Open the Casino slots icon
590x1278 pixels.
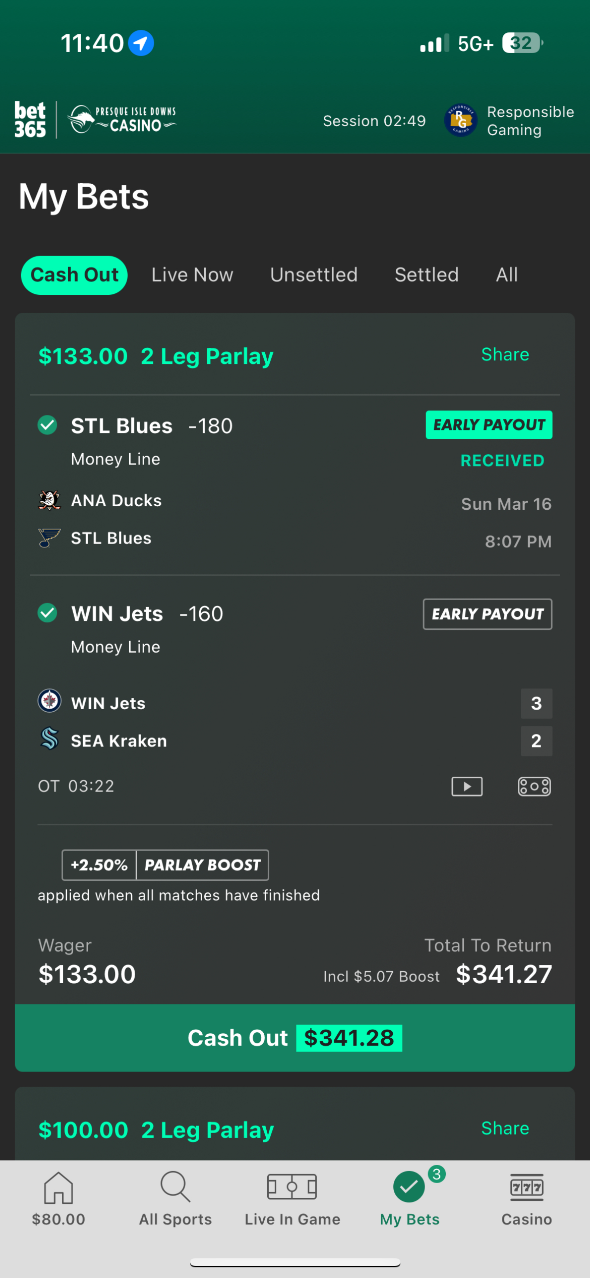tap(526, 1198)
